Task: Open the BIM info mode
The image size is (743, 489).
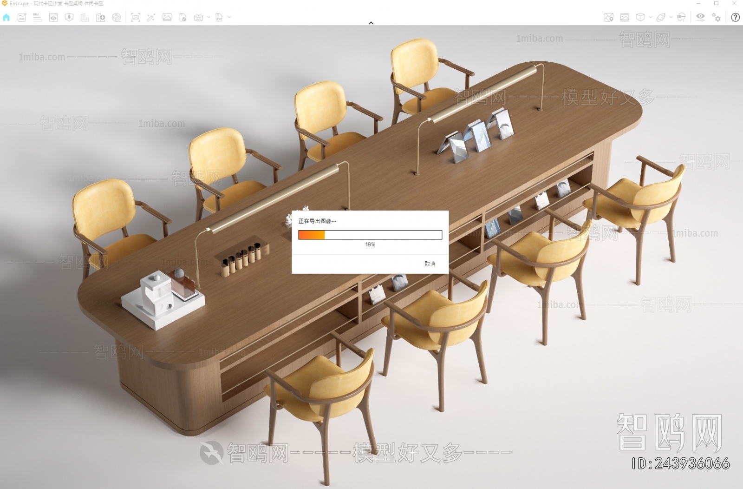Action: [x=38, y=18]
